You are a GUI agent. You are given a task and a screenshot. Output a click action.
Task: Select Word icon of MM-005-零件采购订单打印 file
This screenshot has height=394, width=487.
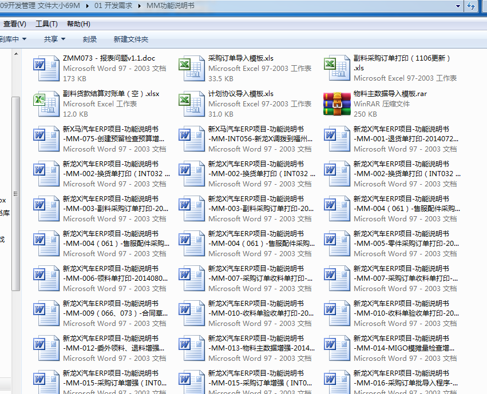[x=337, y=244]
